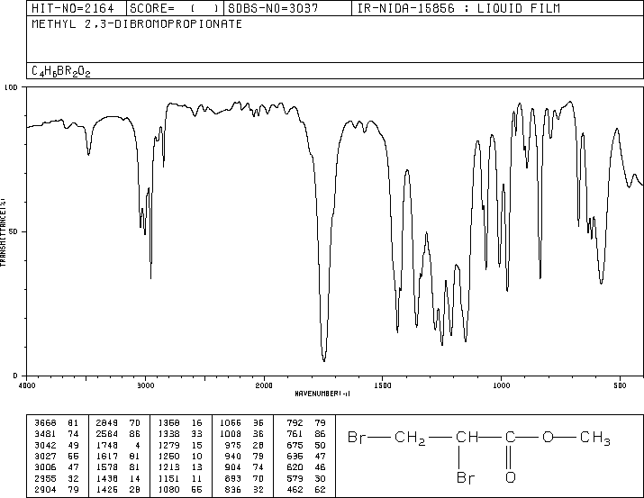Click peak table entry 1748 4
The height and width of the screenshot is (498, 644).
(x=118, y=445)
